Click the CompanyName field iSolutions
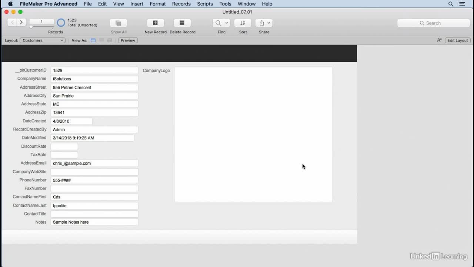The height and width of the screenshot is (267, 474). (x=94, y=79)
